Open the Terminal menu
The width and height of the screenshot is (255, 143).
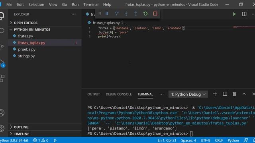(91, 4)
